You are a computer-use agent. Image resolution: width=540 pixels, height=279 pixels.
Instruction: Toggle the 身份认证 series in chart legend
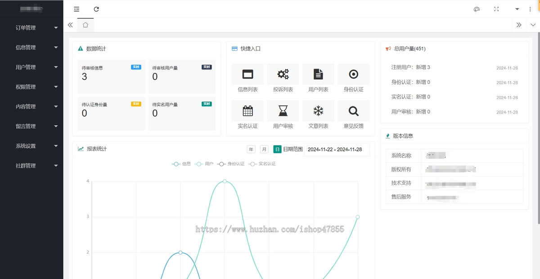[x=231, y=164]
